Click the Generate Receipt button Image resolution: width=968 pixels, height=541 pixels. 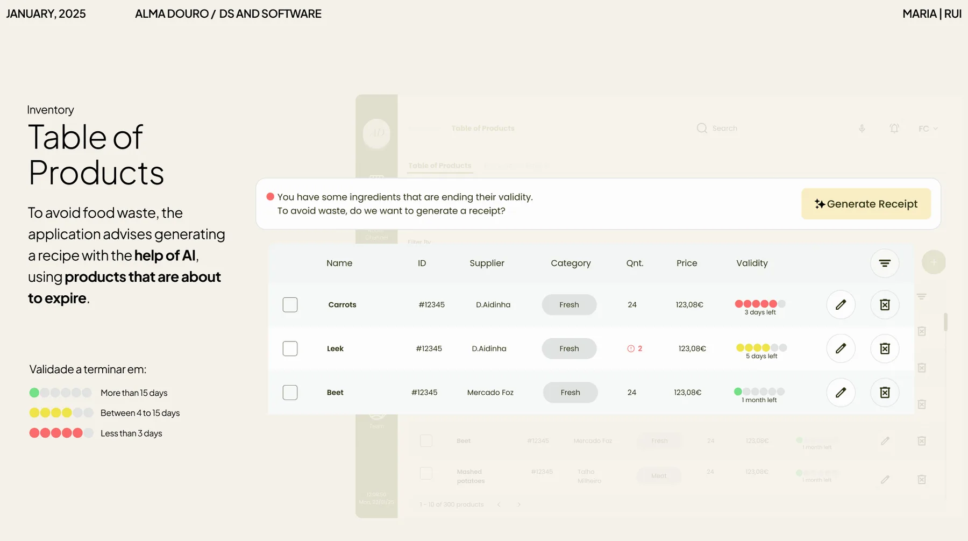pos(866,204)
